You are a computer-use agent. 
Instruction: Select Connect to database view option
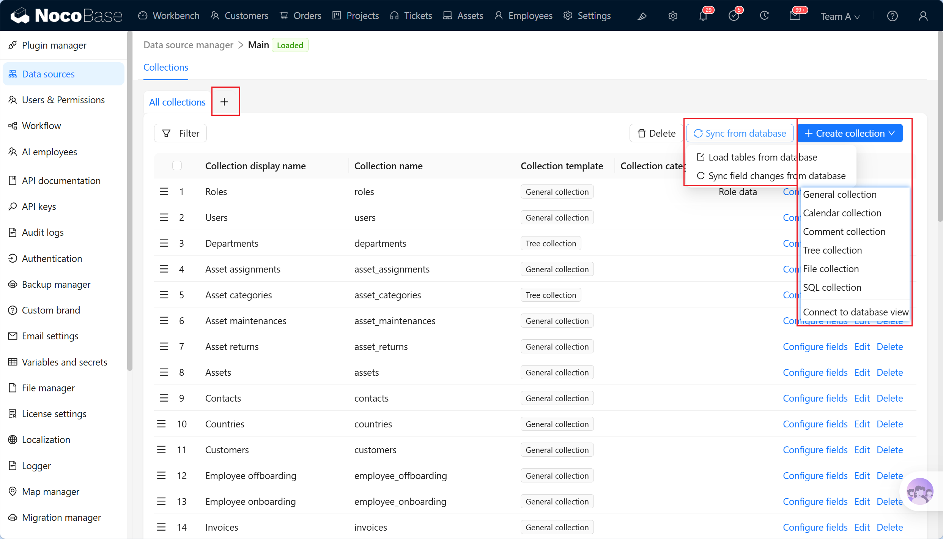pos(855,312)
